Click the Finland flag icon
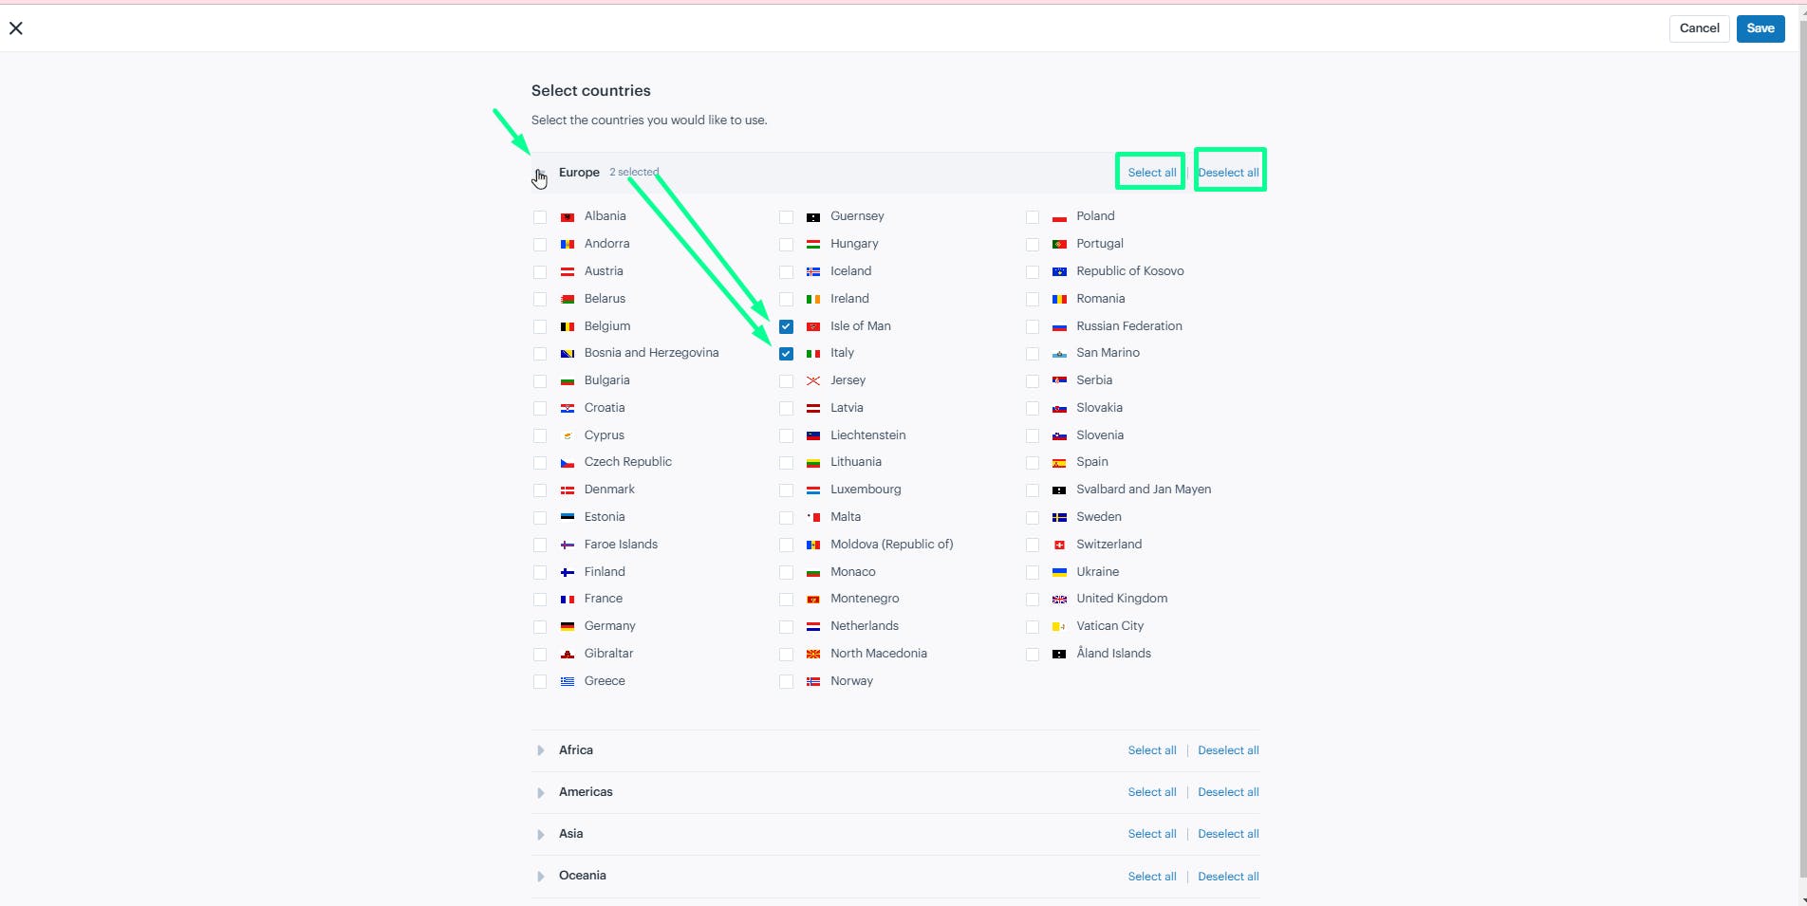This screenshot has height=906, width=1807. tap(568, 572)
